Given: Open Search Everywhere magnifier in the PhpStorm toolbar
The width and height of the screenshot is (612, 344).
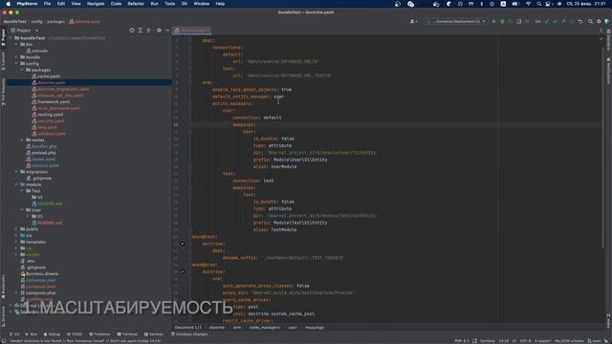Looking at the screenshot, I should [x=591, y=21].
